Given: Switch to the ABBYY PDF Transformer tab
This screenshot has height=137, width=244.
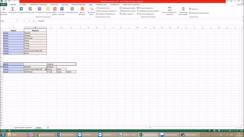Looking at the screenshot, I should tap(132, 5).
